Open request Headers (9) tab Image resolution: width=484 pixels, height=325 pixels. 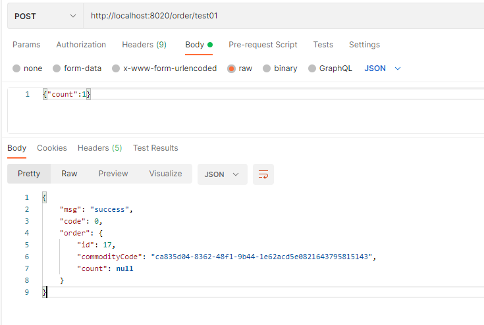(144, 45)
